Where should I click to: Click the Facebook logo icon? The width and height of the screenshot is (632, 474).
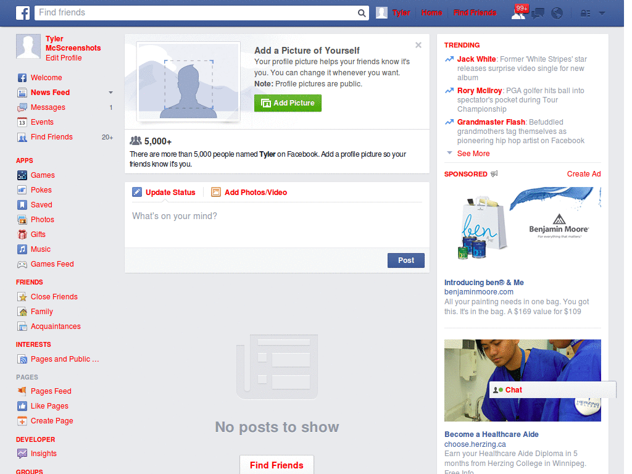tap(23, 13)
